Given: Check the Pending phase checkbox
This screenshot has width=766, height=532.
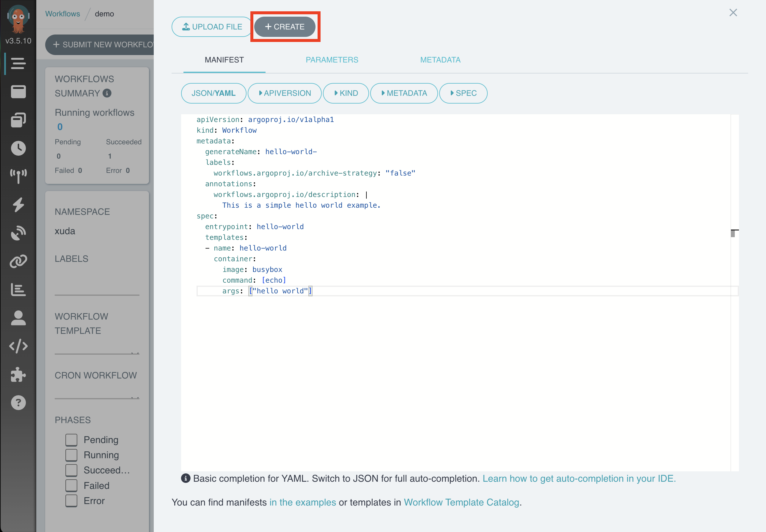Looking at the screenshot, I should tap(71, 440).
